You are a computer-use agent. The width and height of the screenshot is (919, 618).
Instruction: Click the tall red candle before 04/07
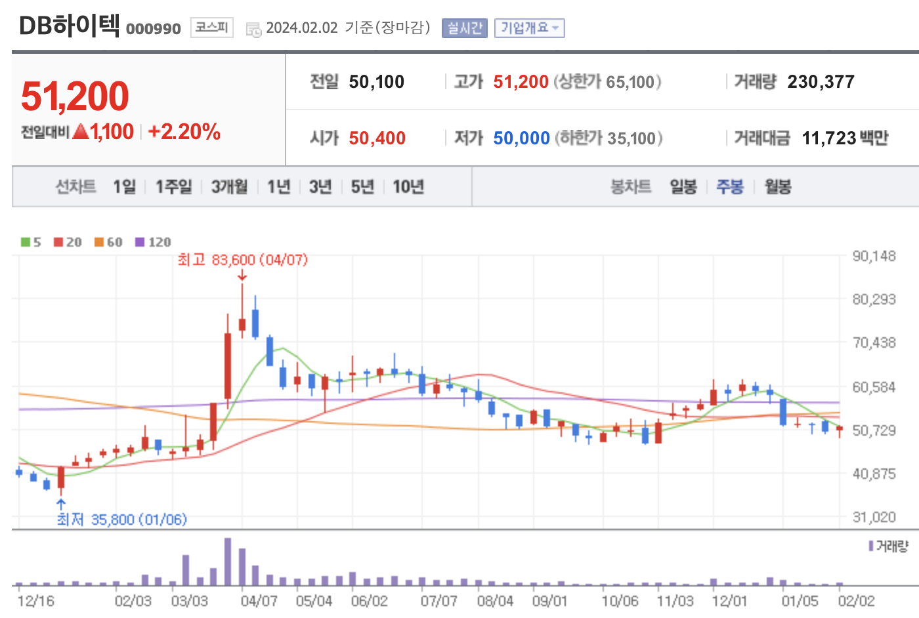(228, 366)
